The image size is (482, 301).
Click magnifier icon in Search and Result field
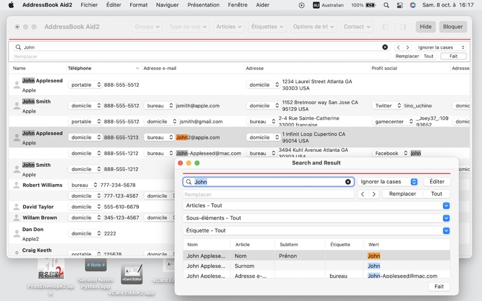pyautogui.click(x=189, y=182)
